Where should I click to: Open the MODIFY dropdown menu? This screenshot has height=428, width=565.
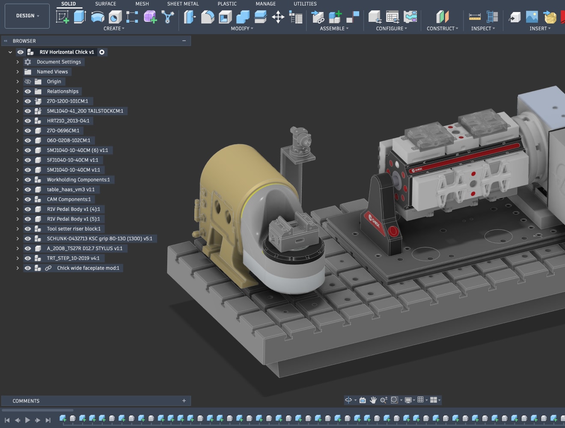coord(242,29)
